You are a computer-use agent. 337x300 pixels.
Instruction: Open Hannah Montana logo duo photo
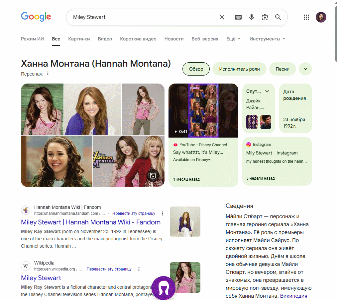[x=129, y=161]
